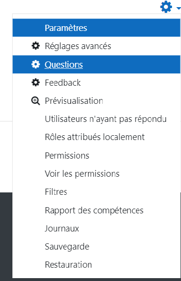Click the gear icon beside Feedback

36,82
